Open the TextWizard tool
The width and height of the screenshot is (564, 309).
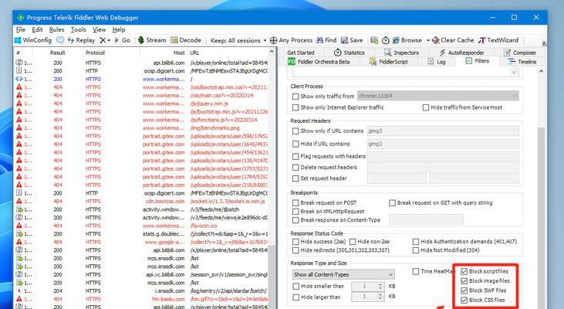tap(498, 40)
